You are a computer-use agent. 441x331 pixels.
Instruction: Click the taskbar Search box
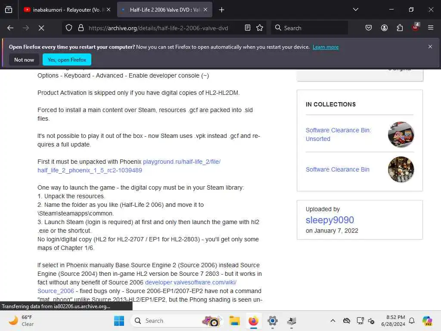pos(177,321)
